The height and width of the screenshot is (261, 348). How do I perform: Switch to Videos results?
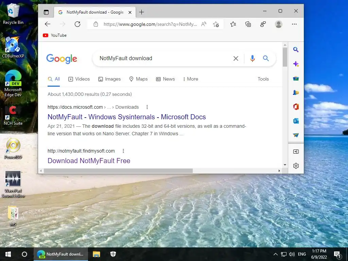tap(79, 79)
